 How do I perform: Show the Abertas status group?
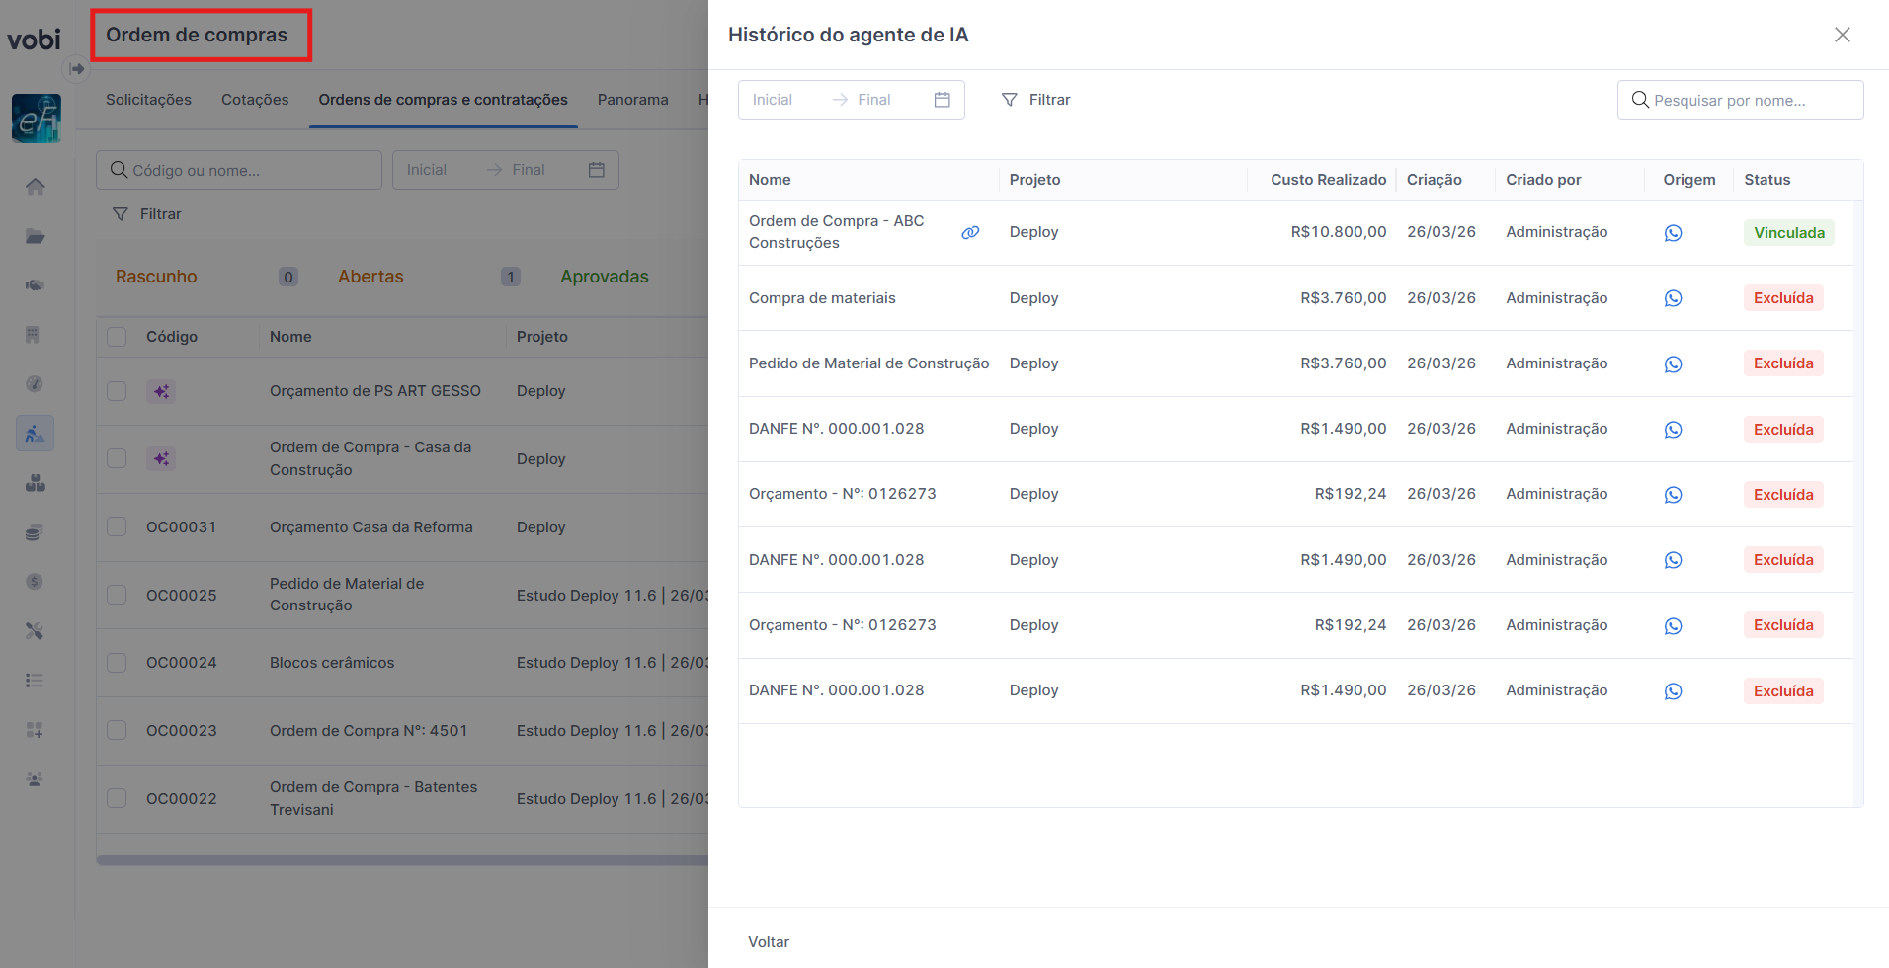coord(370,277)
